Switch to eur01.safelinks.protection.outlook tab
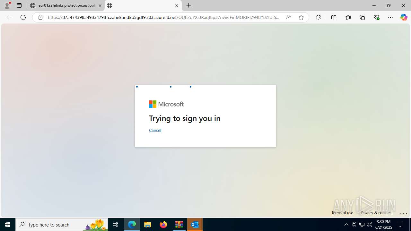 tap(66, 5)
